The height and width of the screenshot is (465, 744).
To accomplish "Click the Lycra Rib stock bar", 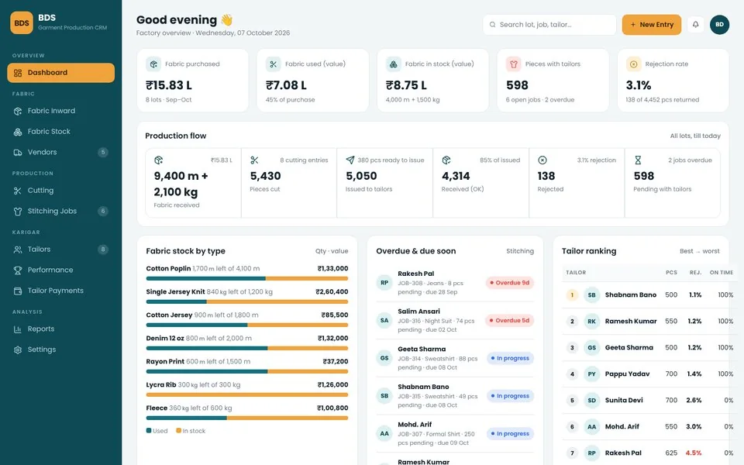I will pos(247,394).
